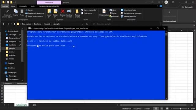Go back with the Explorer back arrow

(x=4, y=24)
